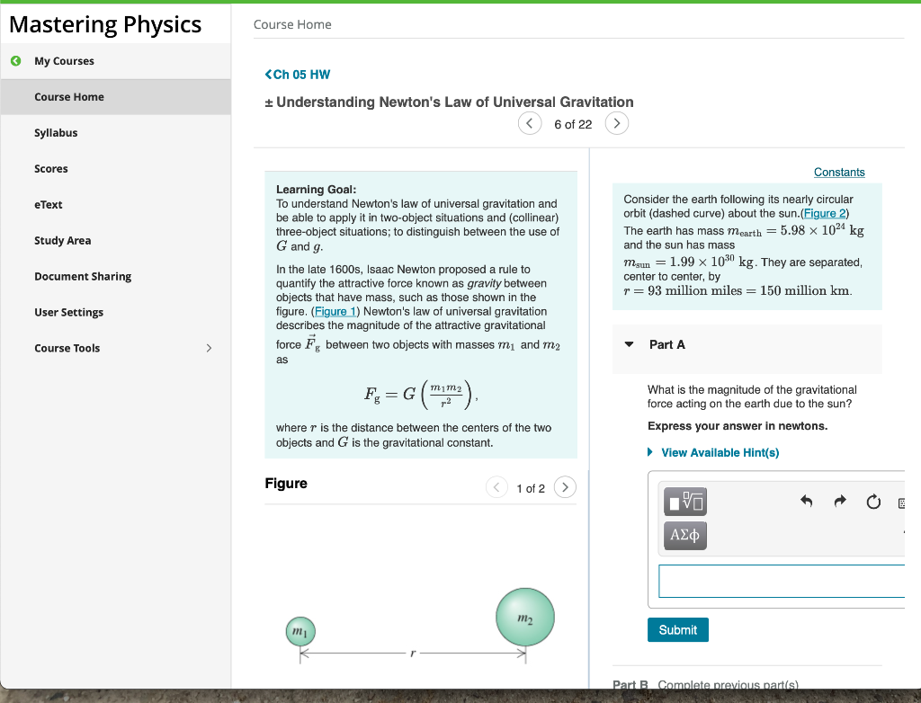Open the Constants link

tap(839, 172)
